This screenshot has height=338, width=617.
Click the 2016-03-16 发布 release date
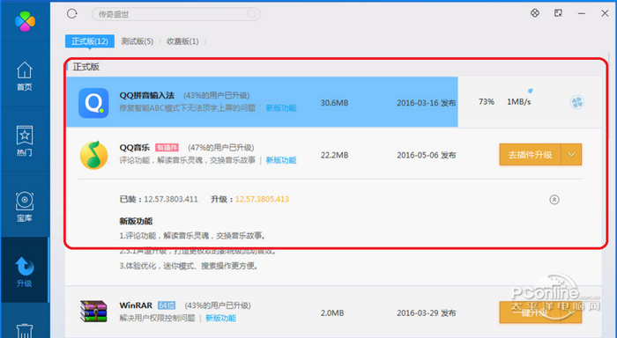(x=426, y=103)
